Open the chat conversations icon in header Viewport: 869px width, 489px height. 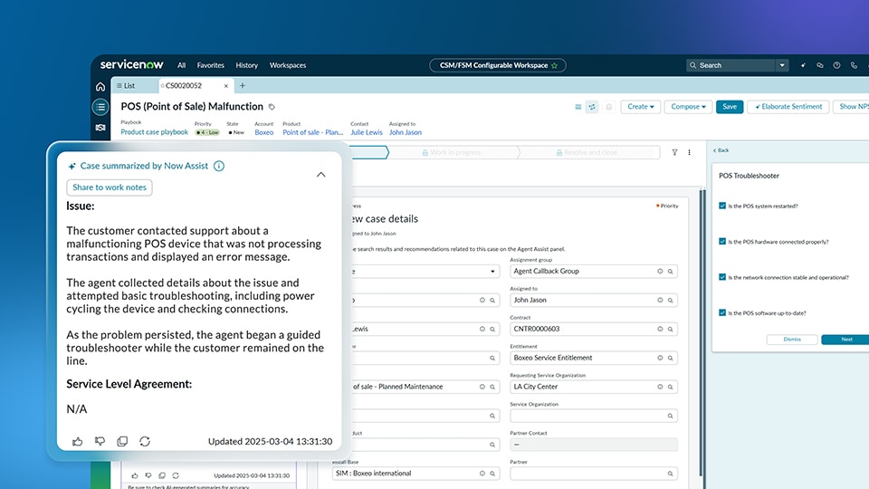coord(820,65)
